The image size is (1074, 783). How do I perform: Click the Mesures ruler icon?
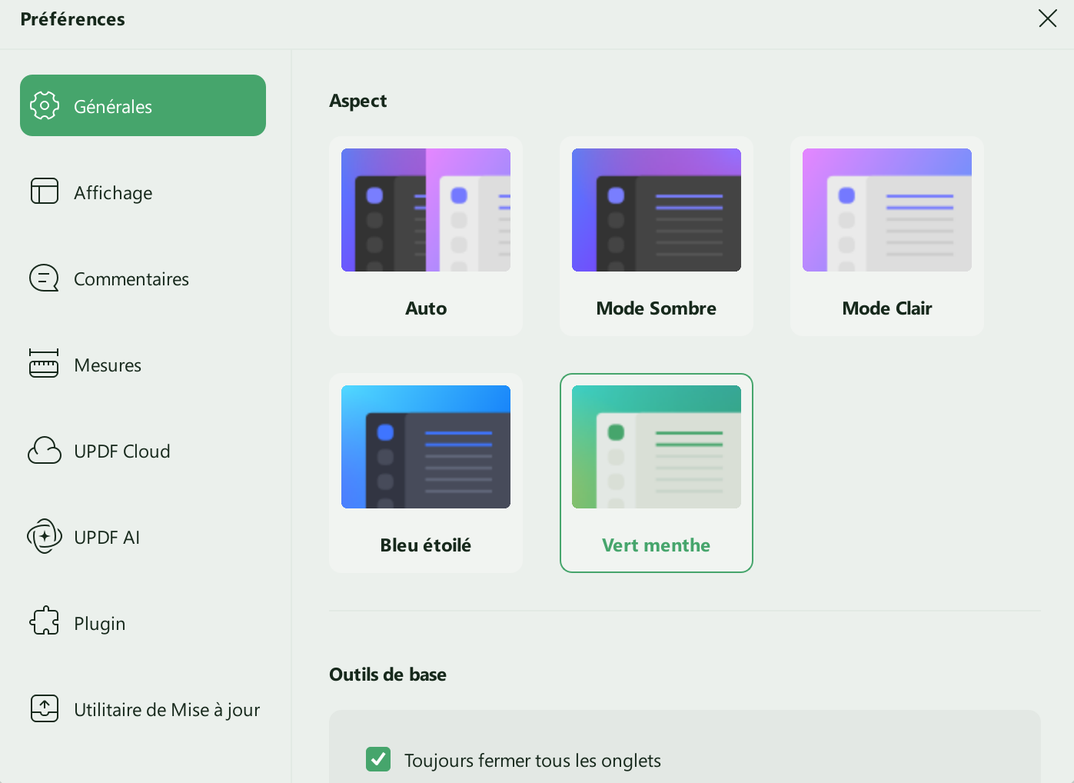point(44,364)
